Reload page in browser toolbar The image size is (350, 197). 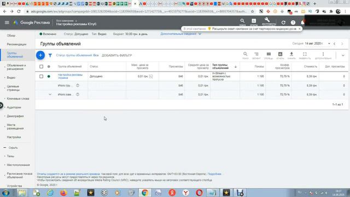19,11
